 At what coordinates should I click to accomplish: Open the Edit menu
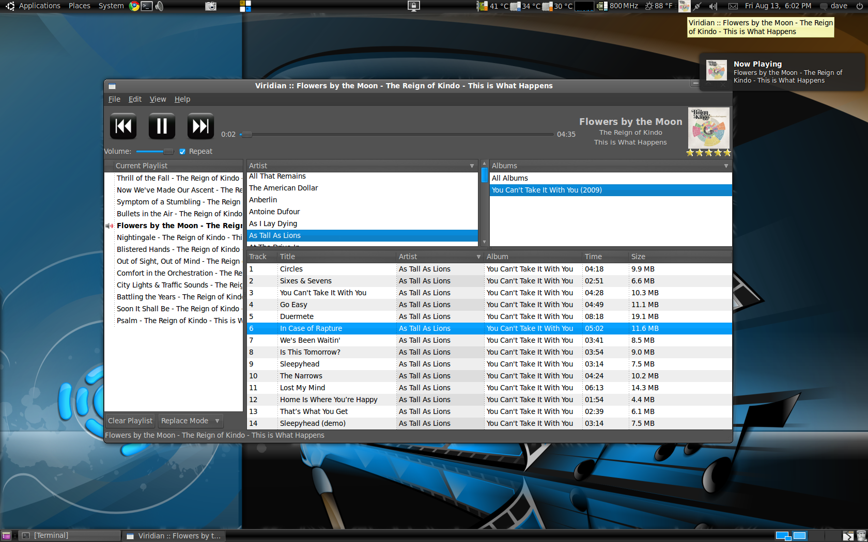click(x=135, y=99)
